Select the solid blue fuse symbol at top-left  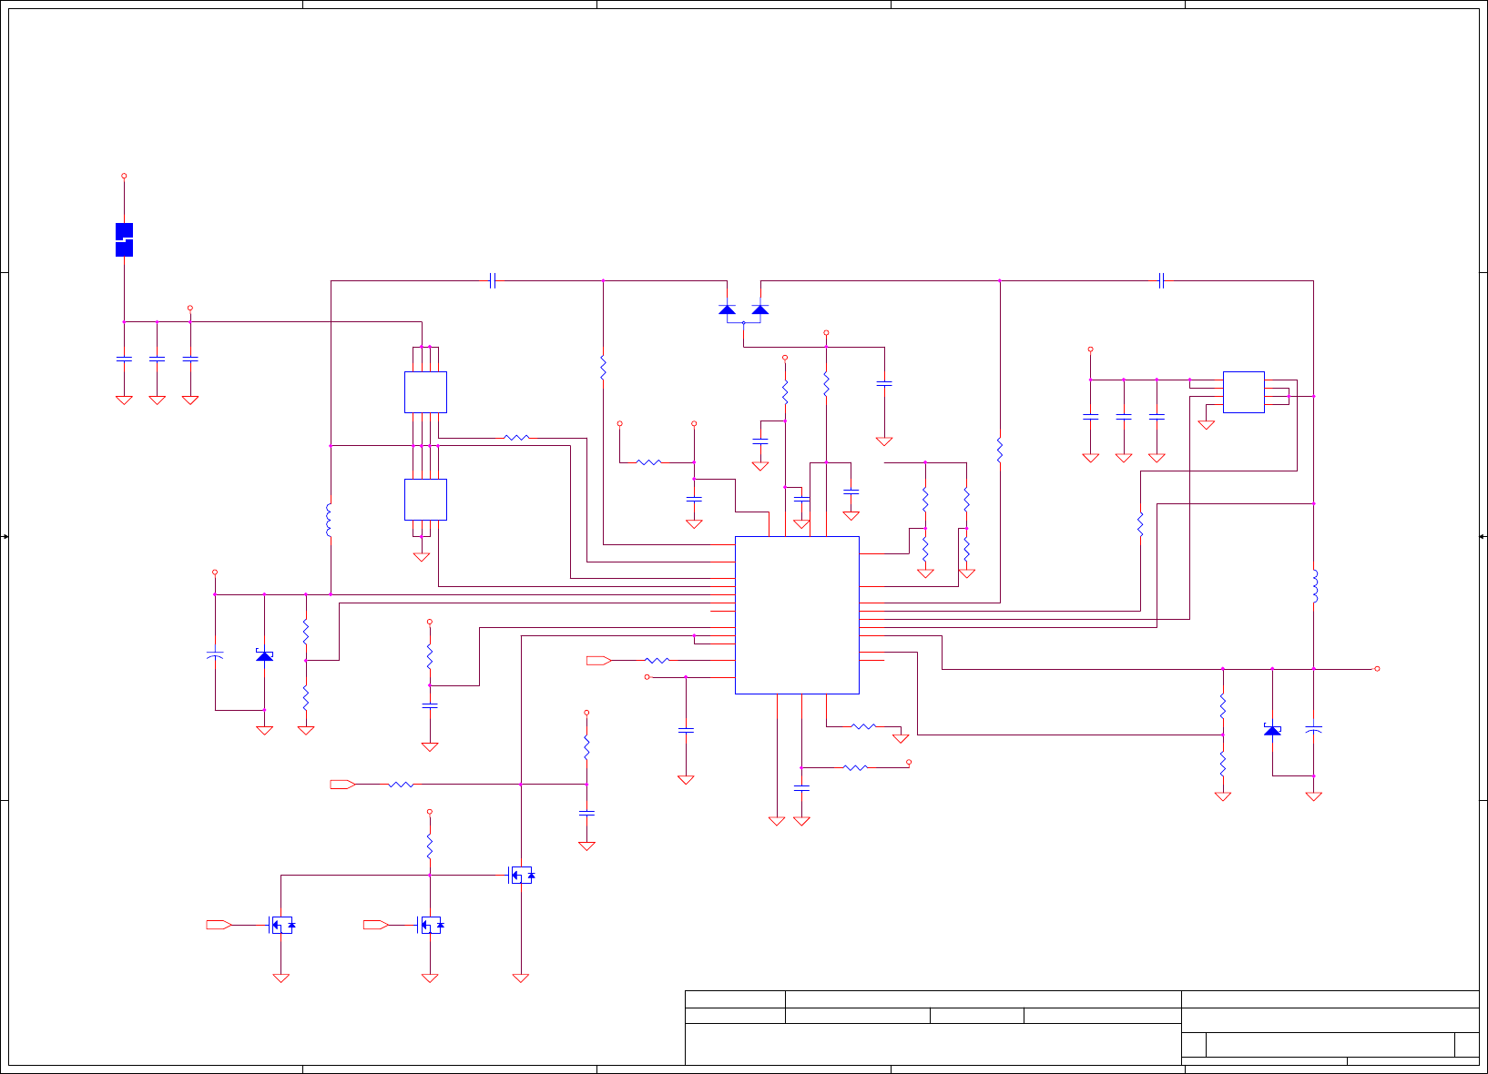(x=125, y=239)
